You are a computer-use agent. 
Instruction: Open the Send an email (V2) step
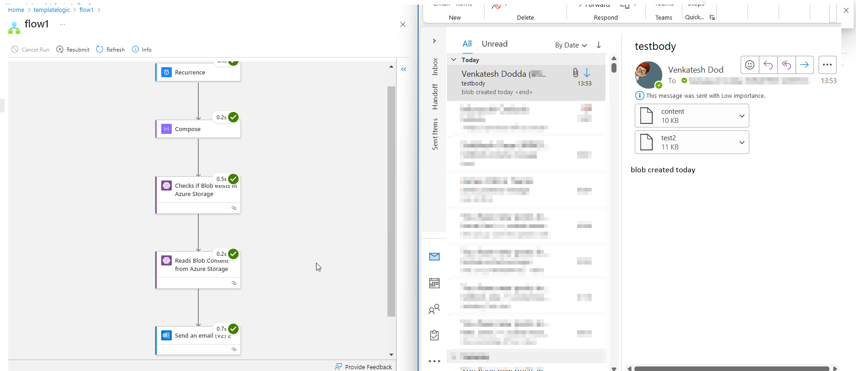[x=198, y=340]
